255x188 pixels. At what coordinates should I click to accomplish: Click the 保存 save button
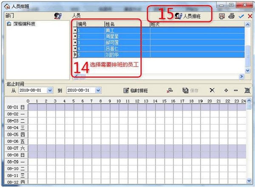(x=190, y=91)
